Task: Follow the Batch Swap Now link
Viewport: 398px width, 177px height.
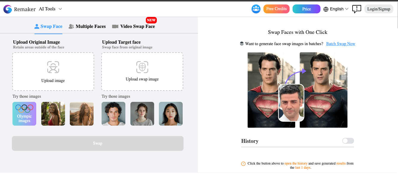Action: (x=341, y=44)
